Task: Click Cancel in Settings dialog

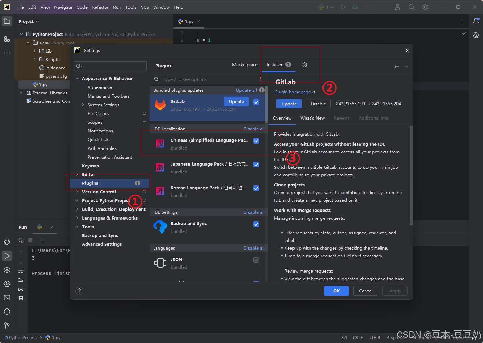Action: [365, 291]
